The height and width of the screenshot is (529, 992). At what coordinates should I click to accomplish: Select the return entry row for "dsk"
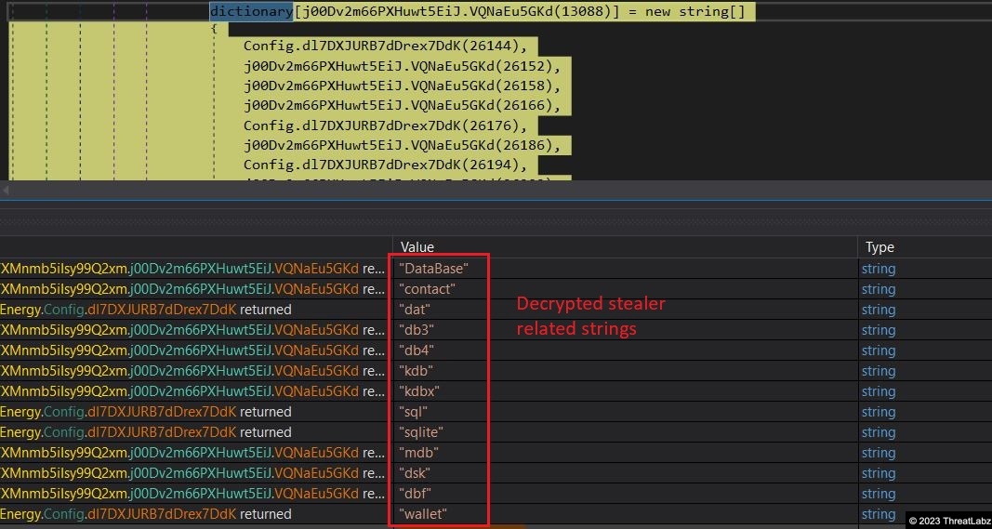[x=192, y=473]
